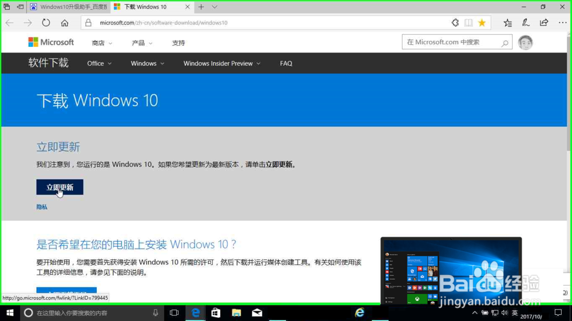
Task: Click the lock icon in address bar
Action: click(88, 23)
